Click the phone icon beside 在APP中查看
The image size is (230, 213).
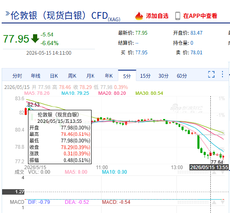[178, 16]
